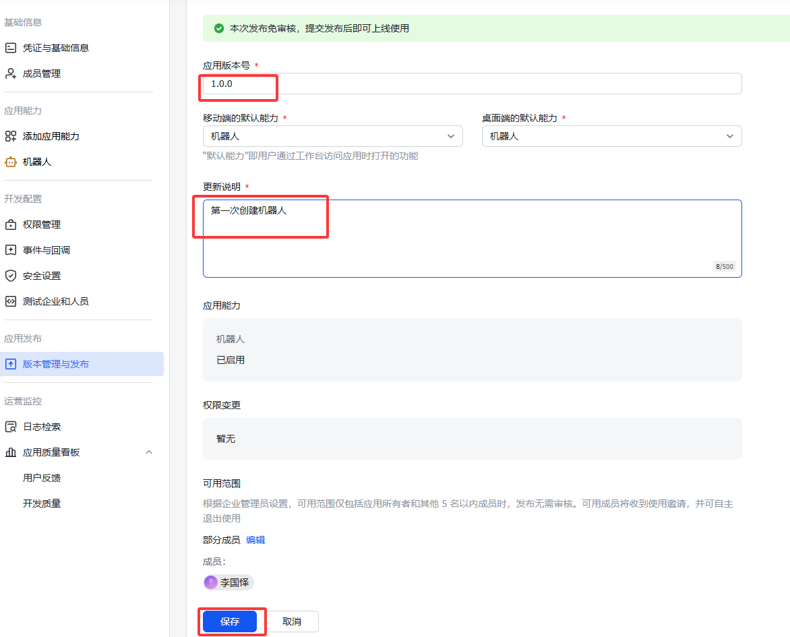790x637 pixels.
Task: Open 日志检索 via its search icon
Action: [9, 426]
